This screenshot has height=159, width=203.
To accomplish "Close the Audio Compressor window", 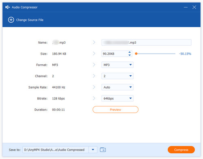I will coord(194,7).
